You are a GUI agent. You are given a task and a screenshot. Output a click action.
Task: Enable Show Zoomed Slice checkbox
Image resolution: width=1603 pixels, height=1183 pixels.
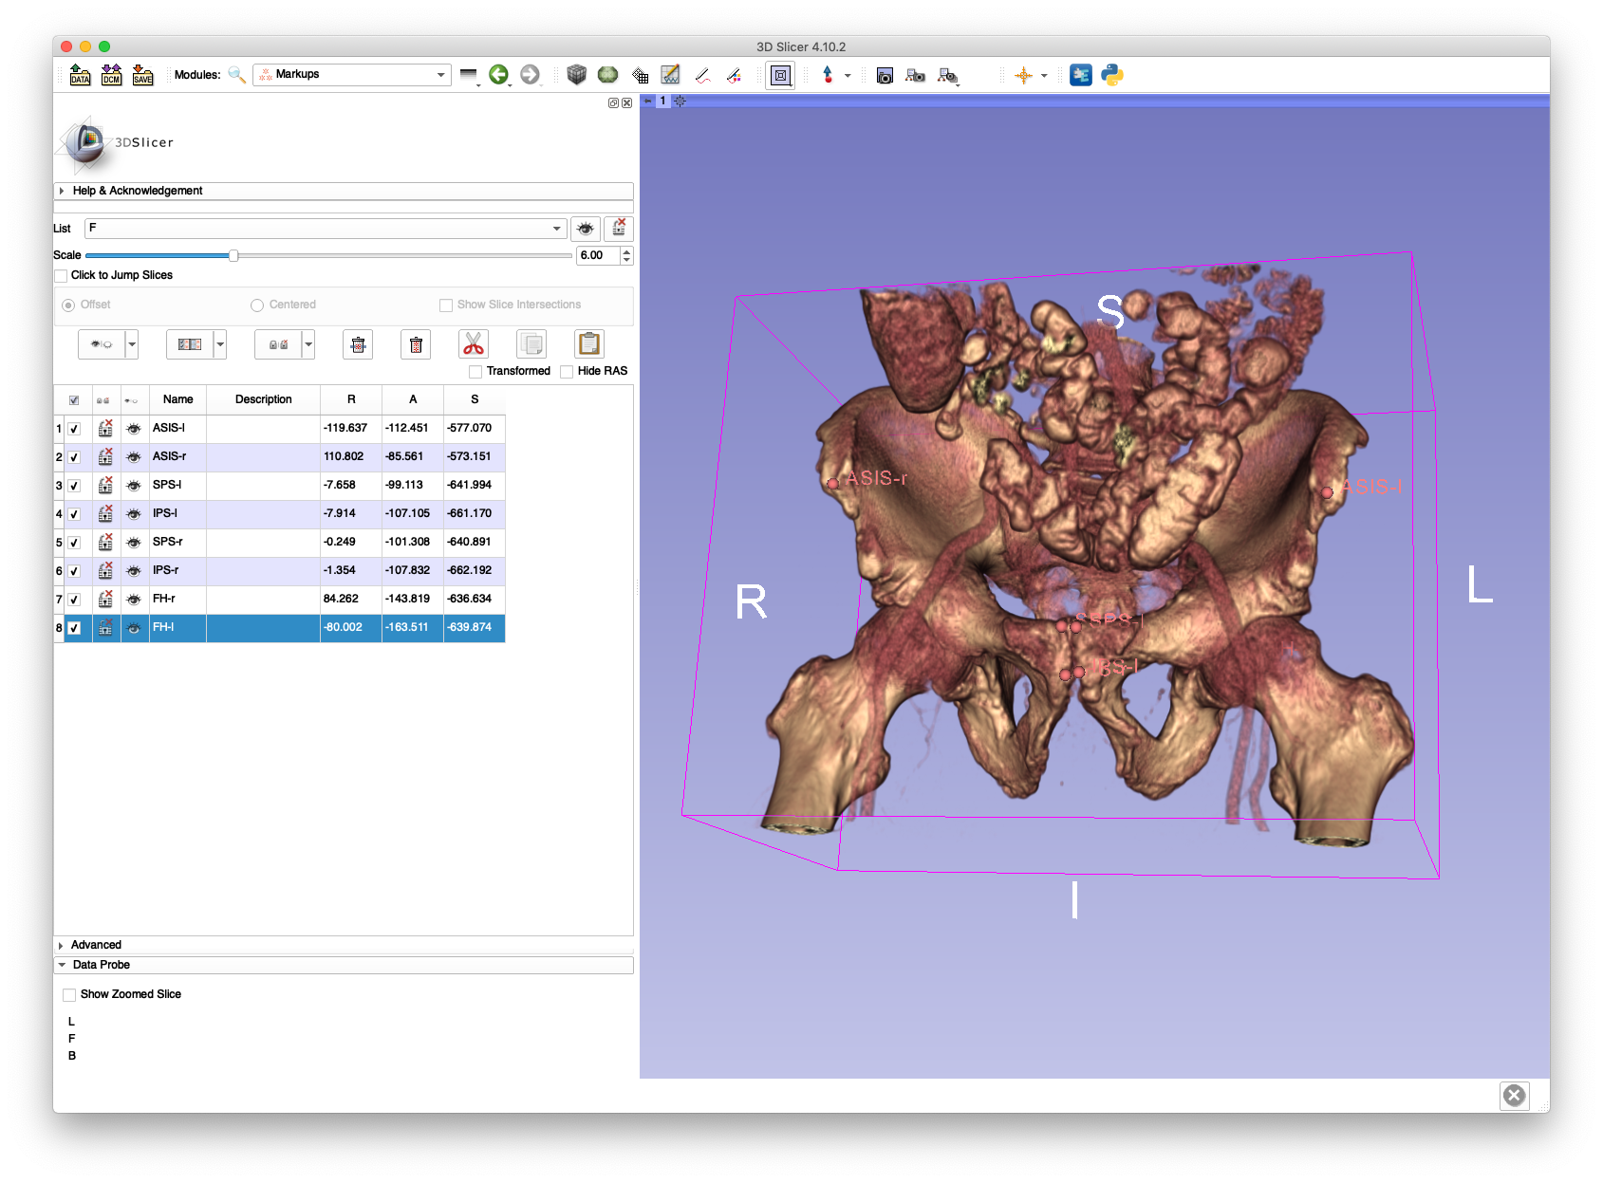(x=69, y=995)
